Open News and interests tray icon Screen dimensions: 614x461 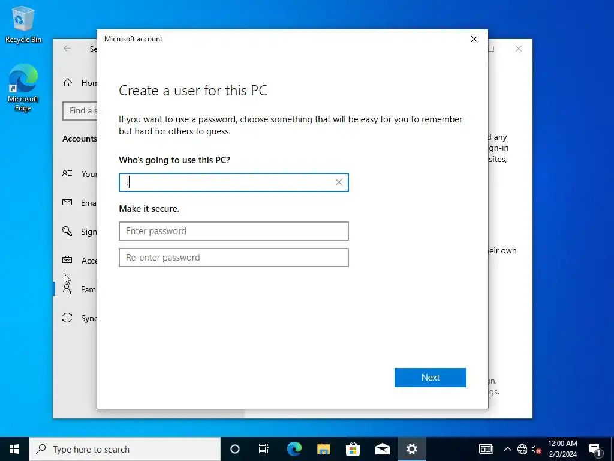coord(486,449)
